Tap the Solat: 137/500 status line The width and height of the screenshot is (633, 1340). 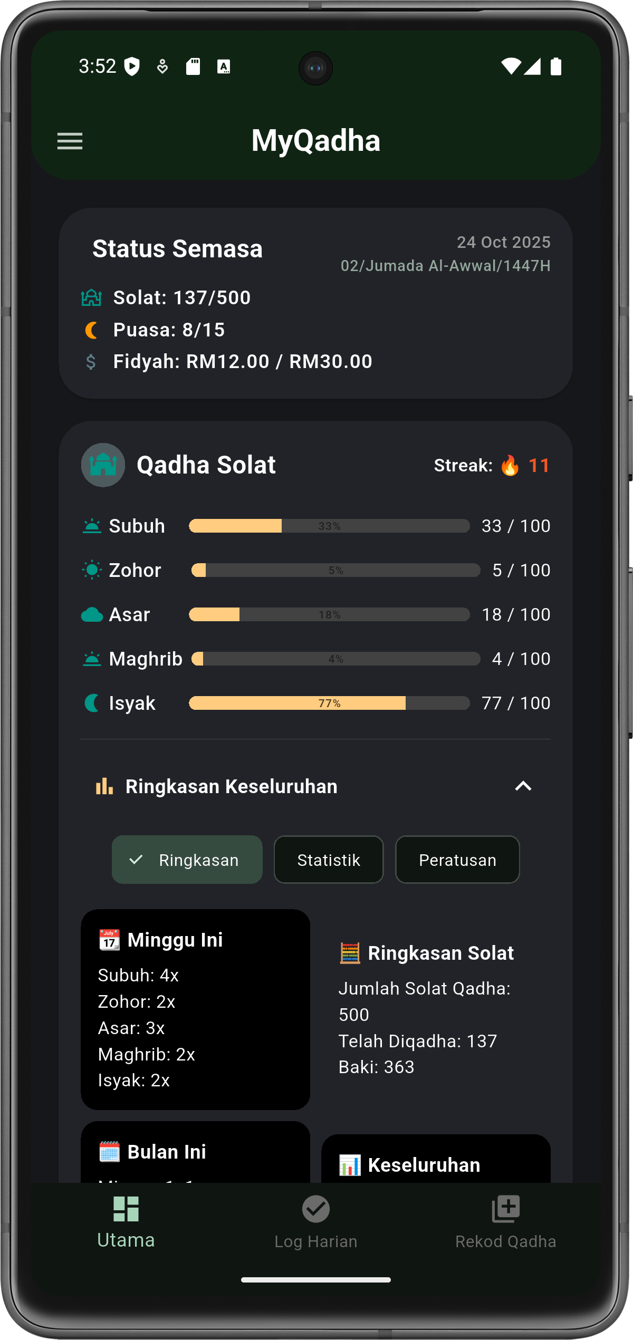pyautogui.click(x=181, y=298)
